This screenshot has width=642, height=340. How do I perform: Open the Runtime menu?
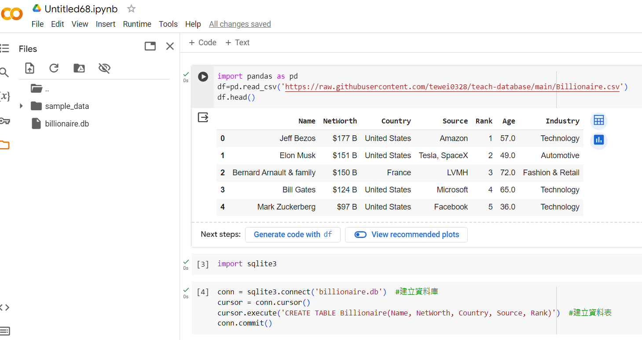click(x=137, y=24)
